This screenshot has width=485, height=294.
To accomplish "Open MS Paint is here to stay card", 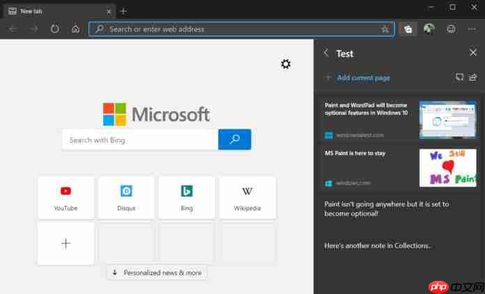I will 399,168.
